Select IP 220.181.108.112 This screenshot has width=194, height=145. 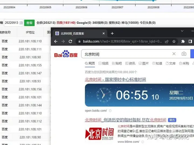tap(30, 121)
